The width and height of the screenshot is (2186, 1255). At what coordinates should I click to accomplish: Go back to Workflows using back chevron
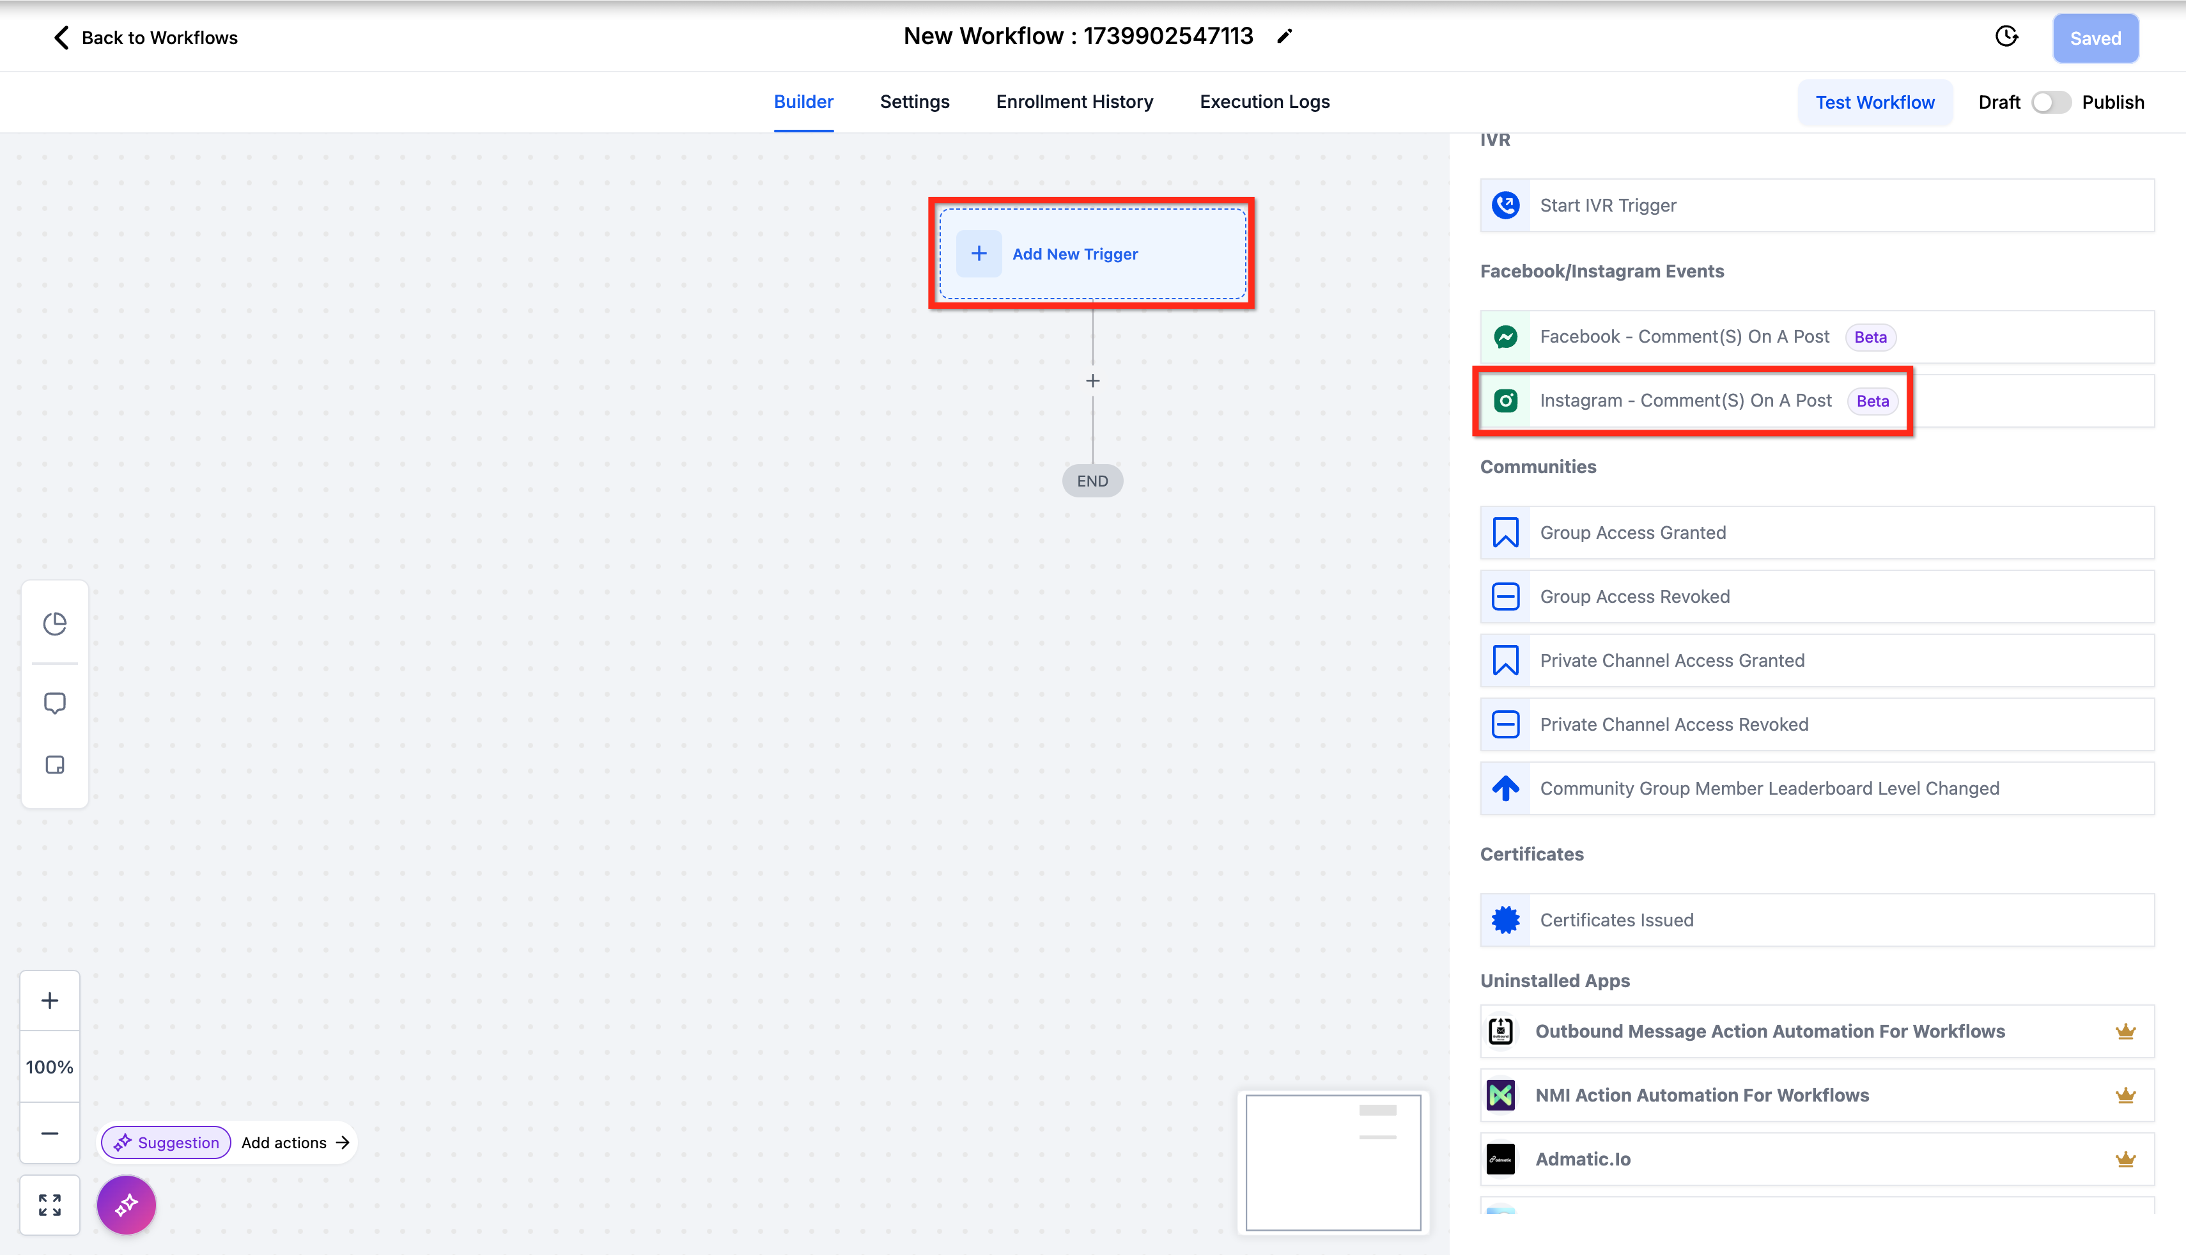(x=61, y=37)
